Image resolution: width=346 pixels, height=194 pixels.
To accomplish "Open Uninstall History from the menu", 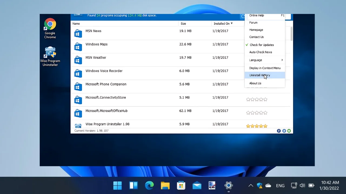I will [x=265, y=75].
